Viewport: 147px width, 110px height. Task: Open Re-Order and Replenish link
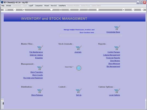click(33, 78)
